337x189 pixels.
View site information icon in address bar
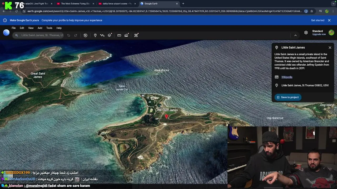tap(24, 11)
